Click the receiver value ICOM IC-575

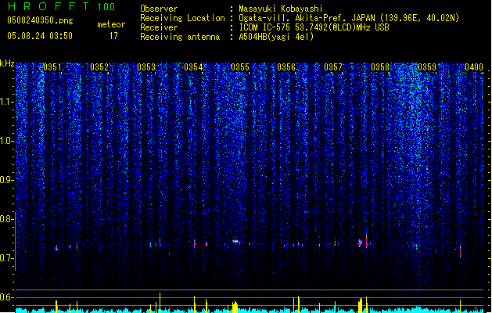point(265,27)
